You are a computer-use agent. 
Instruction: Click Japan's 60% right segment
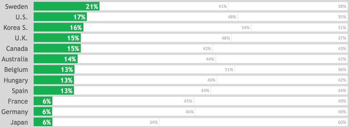253,122
